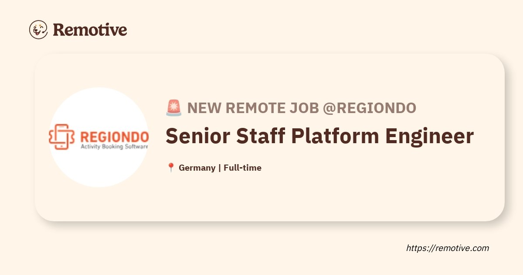Screen dimensions: 523x275
Task: Select the Full-time job type label
Action: pyautogui.click(x=242, y=168)
